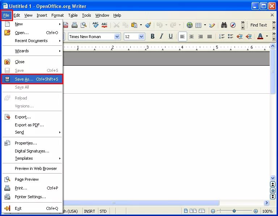Set Centered paragraph alignment

(x=191, y=37)
